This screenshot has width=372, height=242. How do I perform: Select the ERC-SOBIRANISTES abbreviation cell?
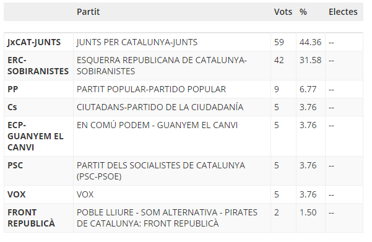pyautogui.click(x=38, y=66)
